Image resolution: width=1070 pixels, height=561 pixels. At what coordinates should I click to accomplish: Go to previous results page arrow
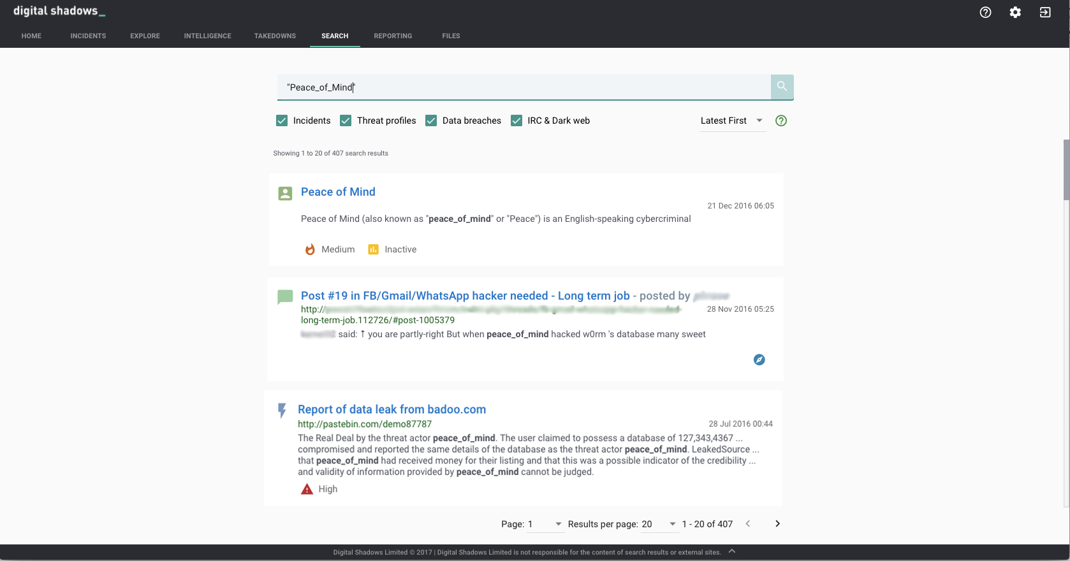[x=748, y=523]
